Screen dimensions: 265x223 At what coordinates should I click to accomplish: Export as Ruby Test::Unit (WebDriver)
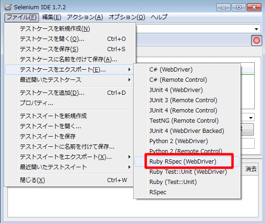(187, 172)
